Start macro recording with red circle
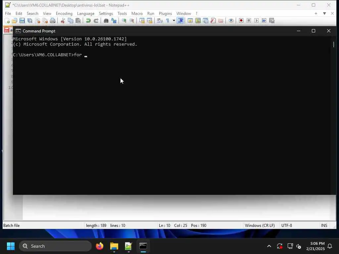339x254 pixels. (x=241, y=21)
